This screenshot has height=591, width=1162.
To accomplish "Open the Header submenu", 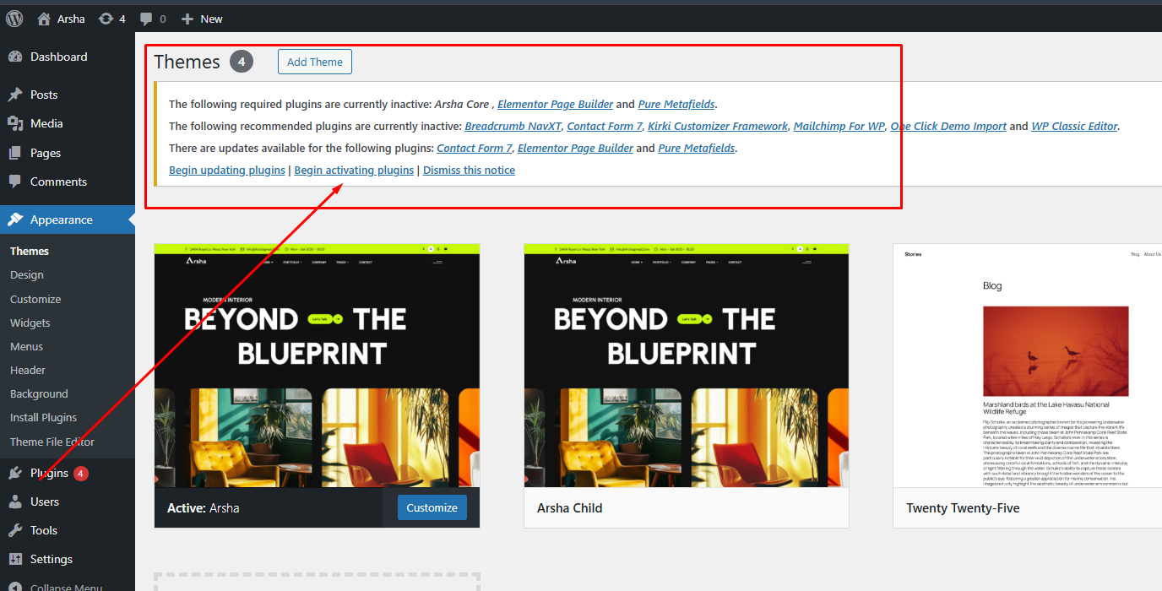I will [28, 370].
